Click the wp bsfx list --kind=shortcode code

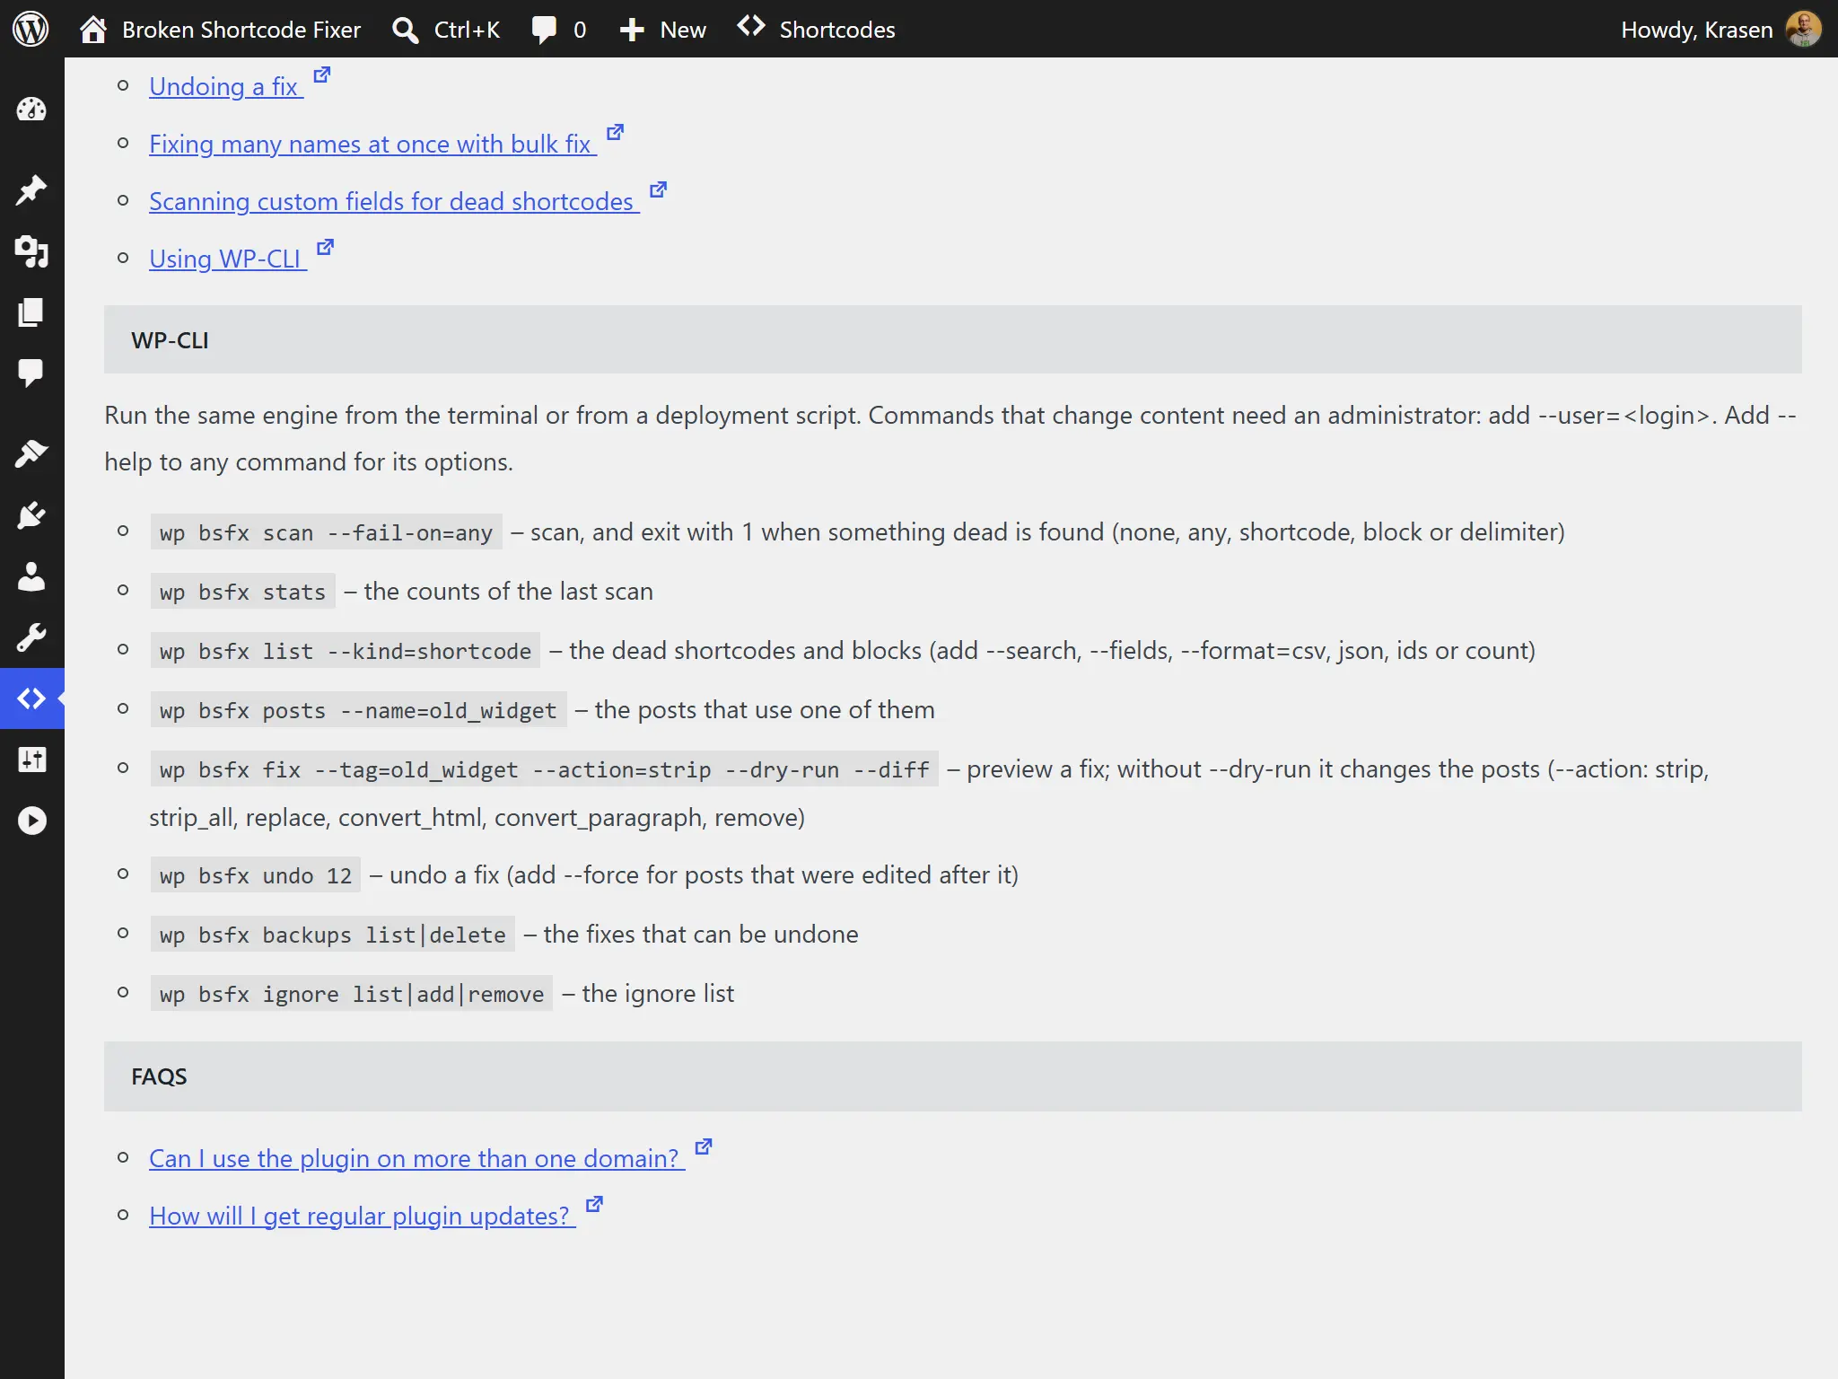(346, 651)
